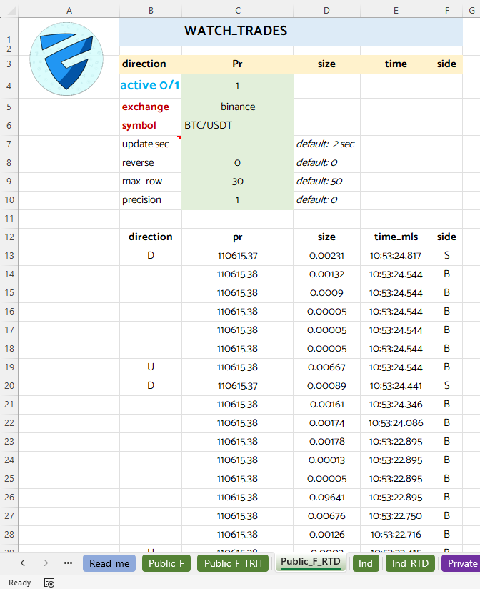480x589 pixels.
Task: Select column C header
Action: coord(237,10)
